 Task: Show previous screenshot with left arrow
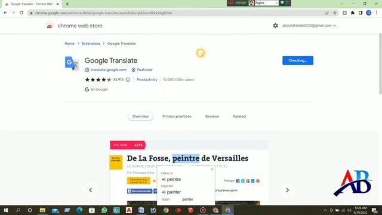coord(90,190)
